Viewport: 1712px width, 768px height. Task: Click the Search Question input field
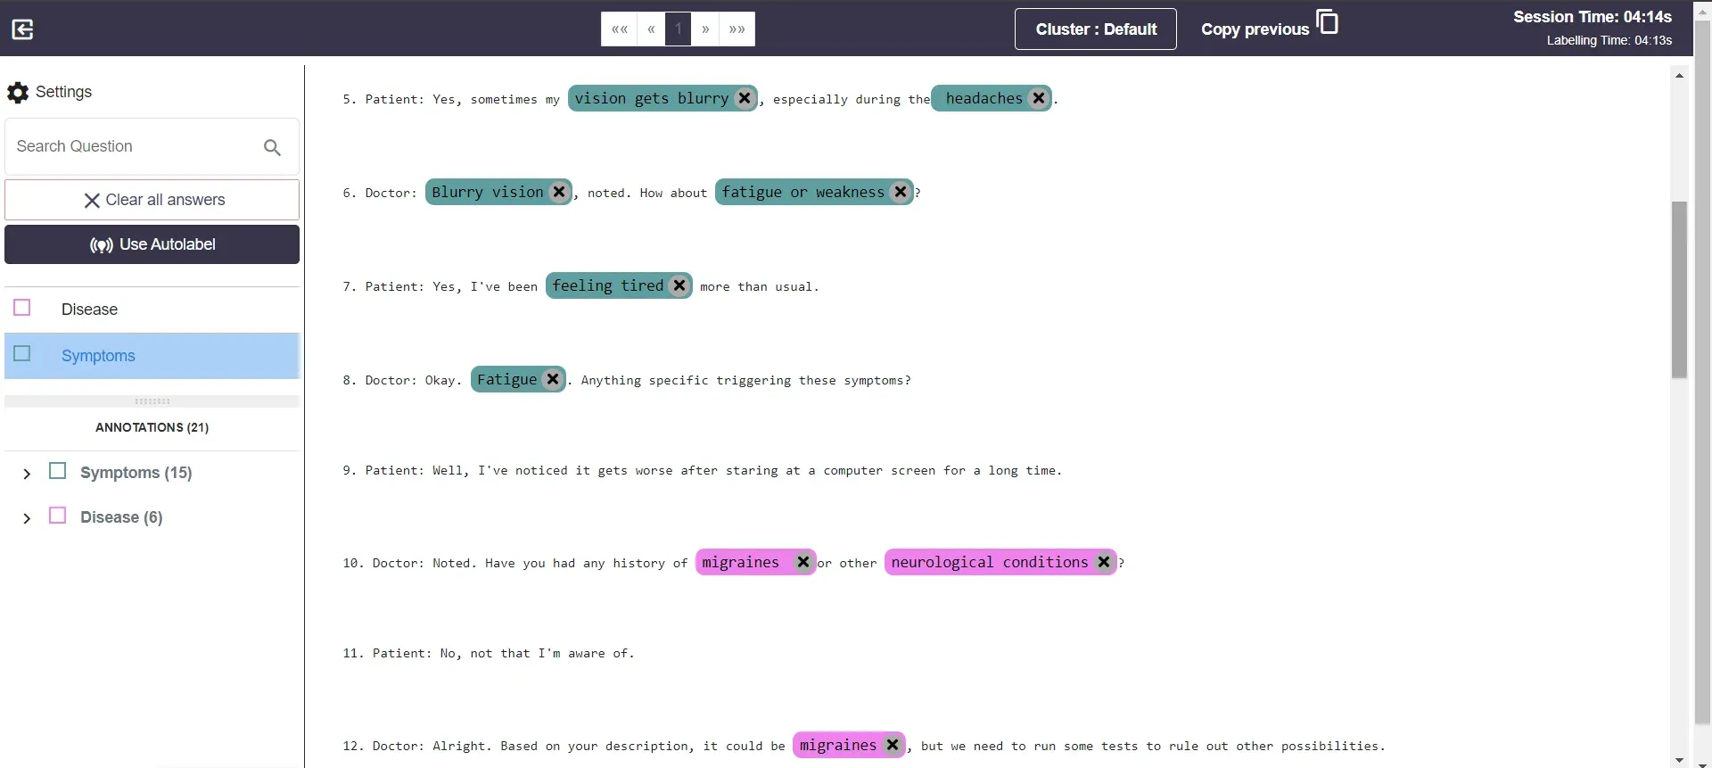[x=134, y=146]
